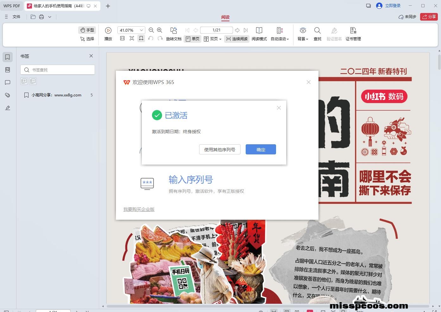Click the red 分享 share button
The height and width of the screenshot is (312, 441).
[429, 17]
